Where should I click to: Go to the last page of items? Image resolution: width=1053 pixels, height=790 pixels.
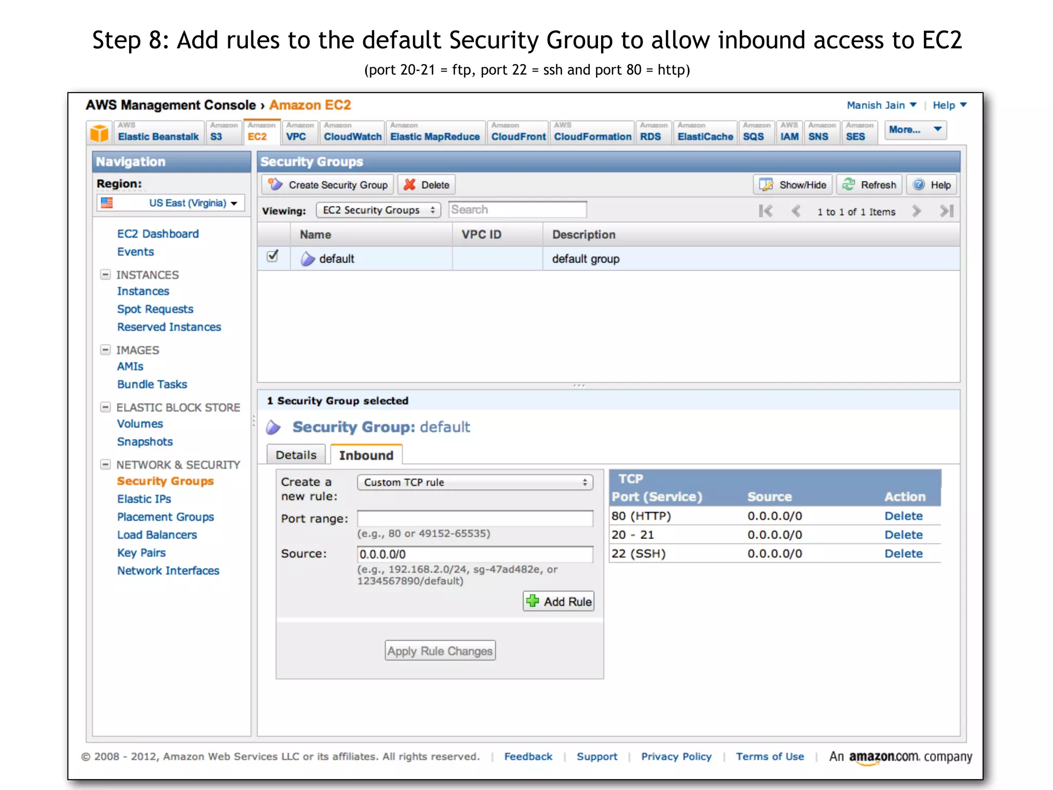(x=947, y=211)
